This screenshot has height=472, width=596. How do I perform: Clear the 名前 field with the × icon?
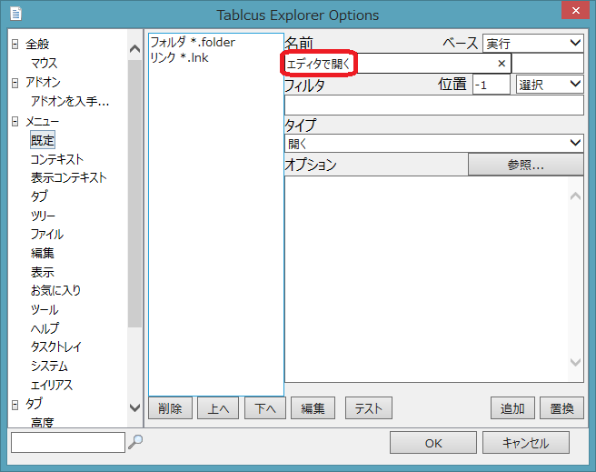pos(501,64)
